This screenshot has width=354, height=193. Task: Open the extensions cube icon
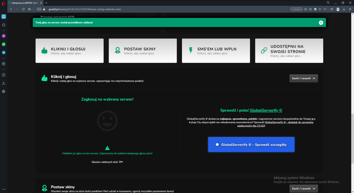[332, 9]
